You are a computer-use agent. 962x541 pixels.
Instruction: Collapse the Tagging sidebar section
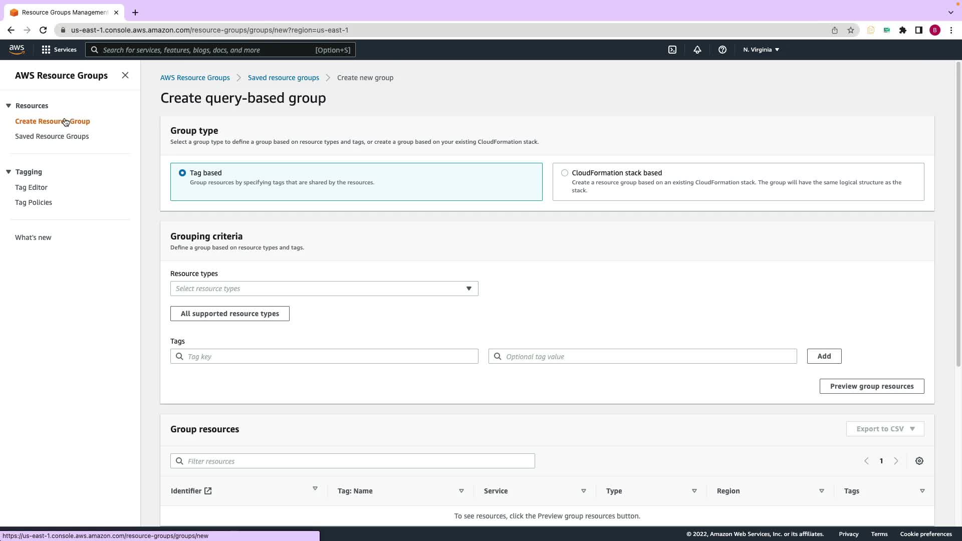click(9, 172)
